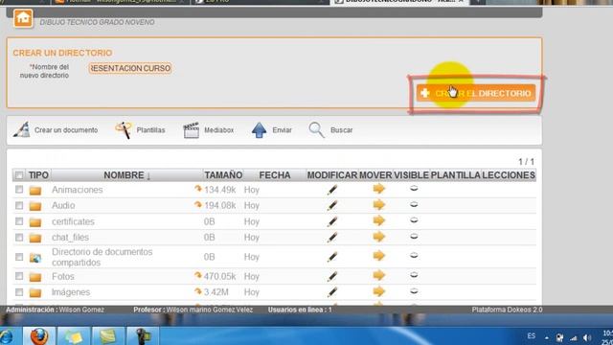Move Audio with the arrow icon
This screenshot has width=613, height=345.
379,204
